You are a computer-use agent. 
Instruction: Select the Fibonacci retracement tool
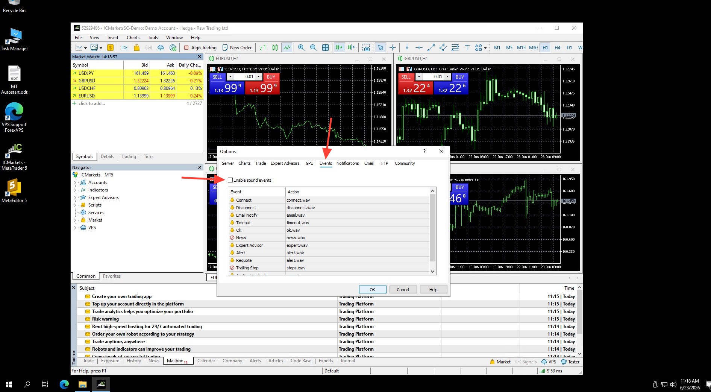coord(455,48)
